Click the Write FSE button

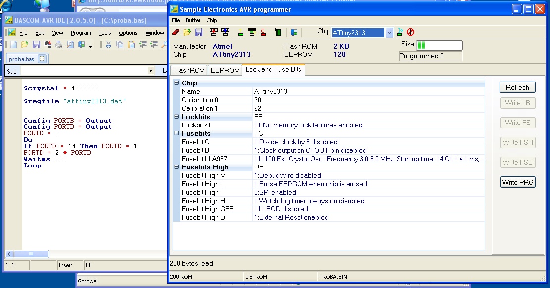(518, 162)
